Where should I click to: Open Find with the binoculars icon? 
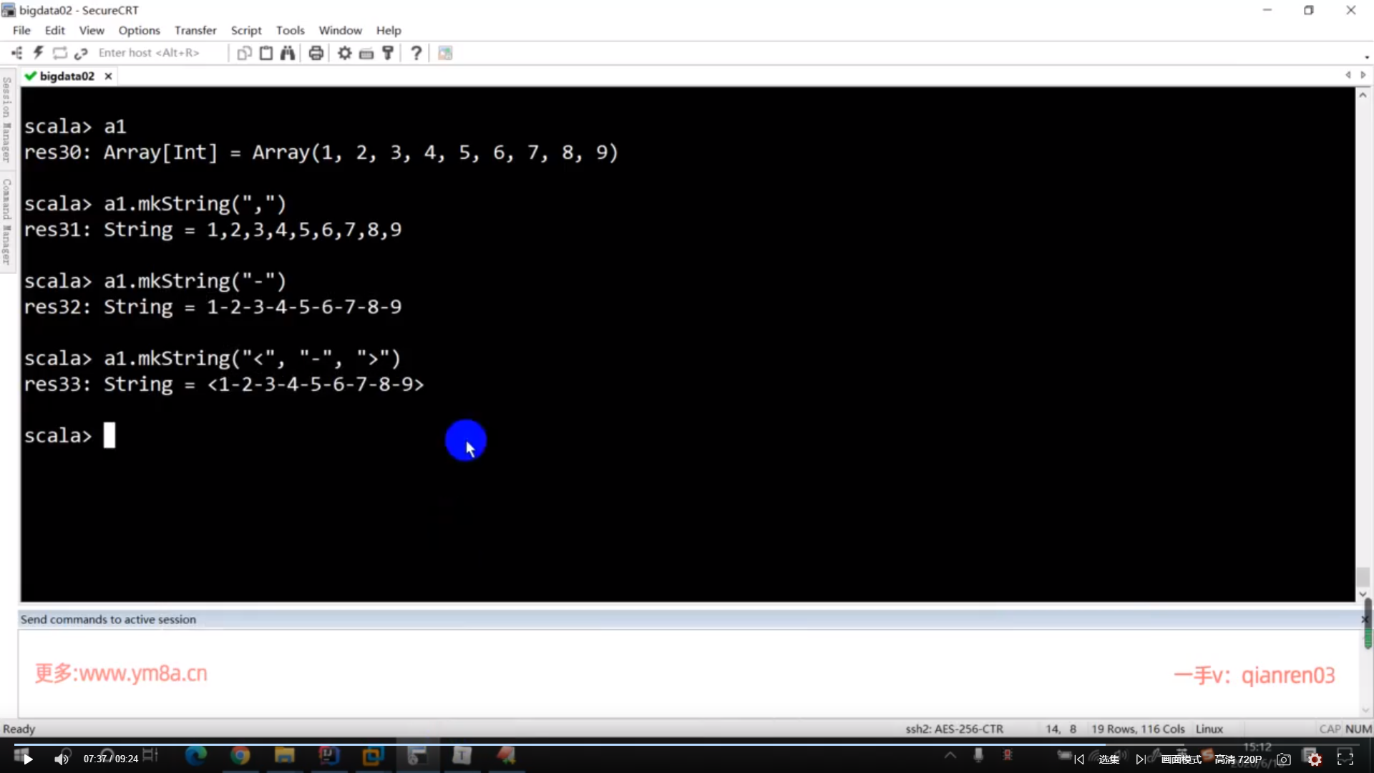coord(288,53)
